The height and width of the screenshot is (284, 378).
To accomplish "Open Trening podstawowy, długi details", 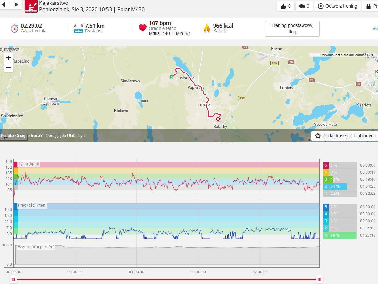I will 292,29.
